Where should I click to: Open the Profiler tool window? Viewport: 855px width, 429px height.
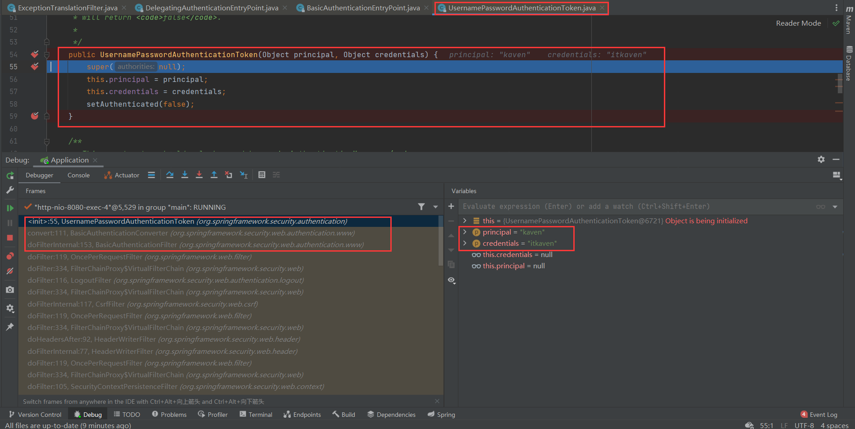(x=213, y=415)
